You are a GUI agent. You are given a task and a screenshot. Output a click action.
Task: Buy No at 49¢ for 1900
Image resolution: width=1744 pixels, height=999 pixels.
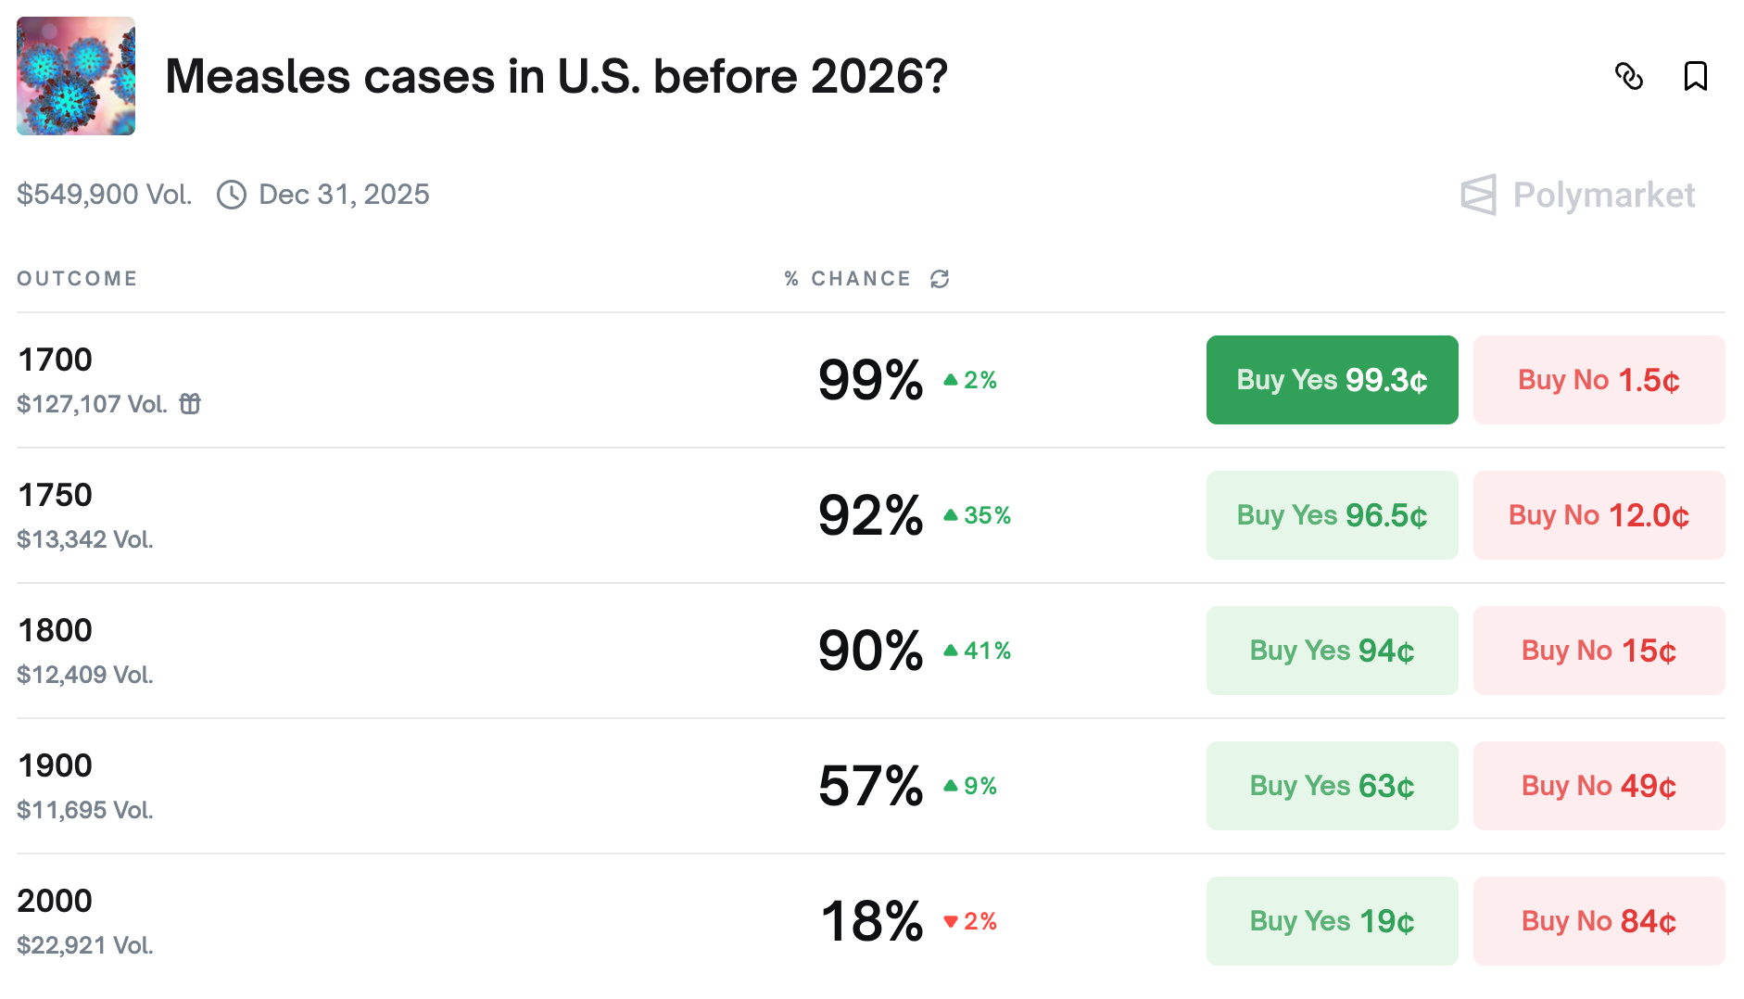[1599, 786]
